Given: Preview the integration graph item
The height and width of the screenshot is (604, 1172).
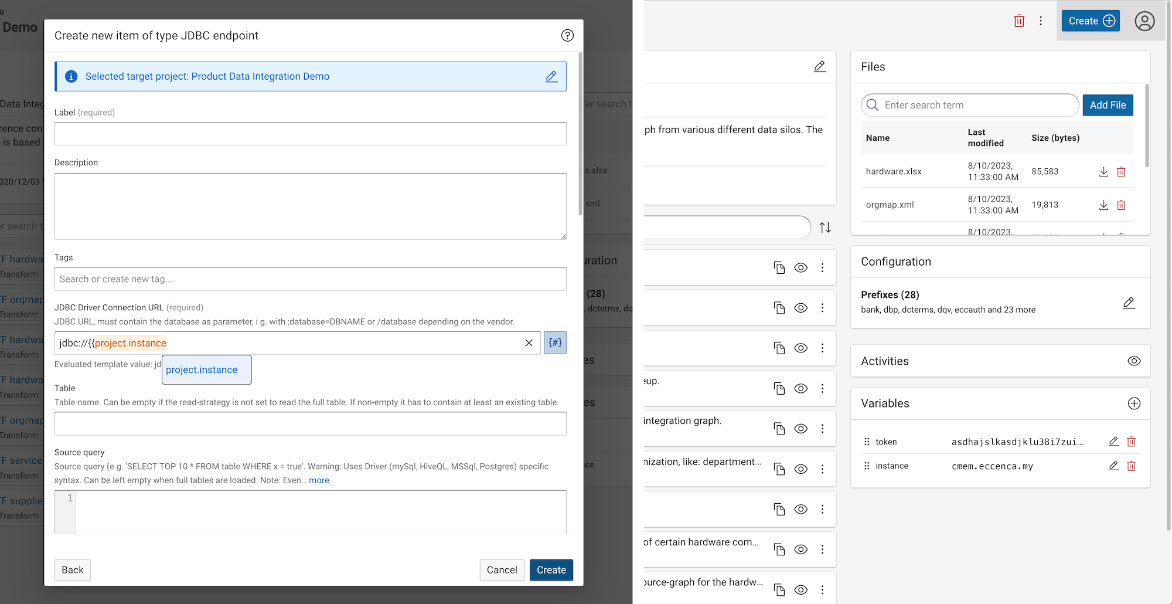Looking at the screenshot, I should [801, 429].
